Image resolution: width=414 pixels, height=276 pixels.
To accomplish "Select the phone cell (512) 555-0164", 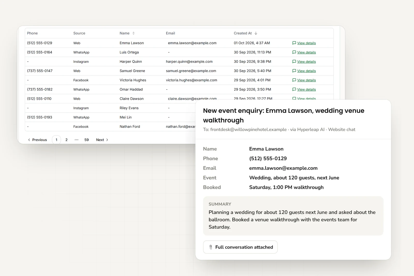I will [x=40, y=52].
